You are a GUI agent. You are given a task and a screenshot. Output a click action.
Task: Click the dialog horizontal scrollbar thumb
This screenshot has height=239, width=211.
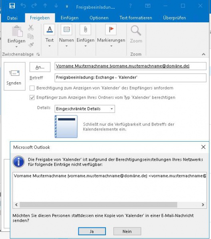tap(98, 205)
